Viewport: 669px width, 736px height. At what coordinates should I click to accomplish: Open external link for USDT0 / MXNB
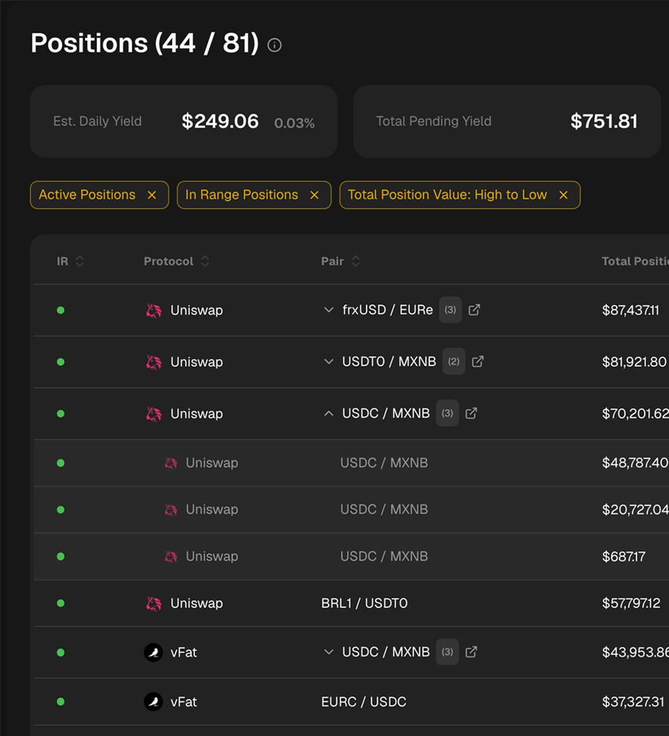tap(477, 362)
